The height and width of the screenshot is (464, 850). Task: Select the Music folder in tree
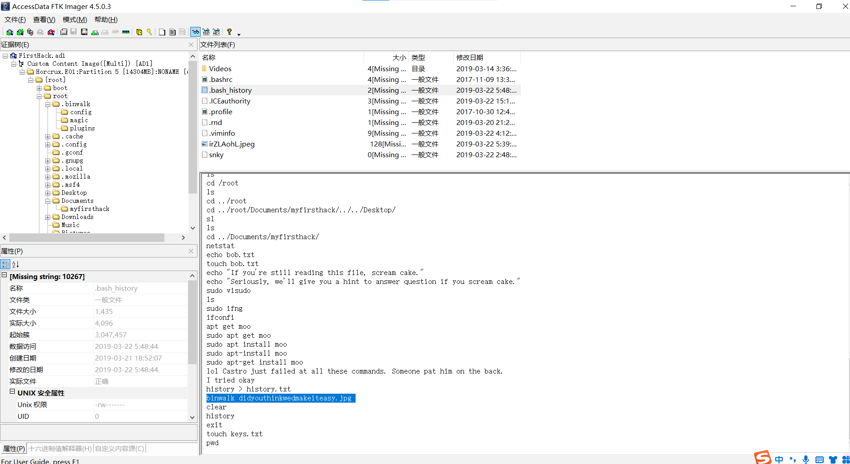70,225
